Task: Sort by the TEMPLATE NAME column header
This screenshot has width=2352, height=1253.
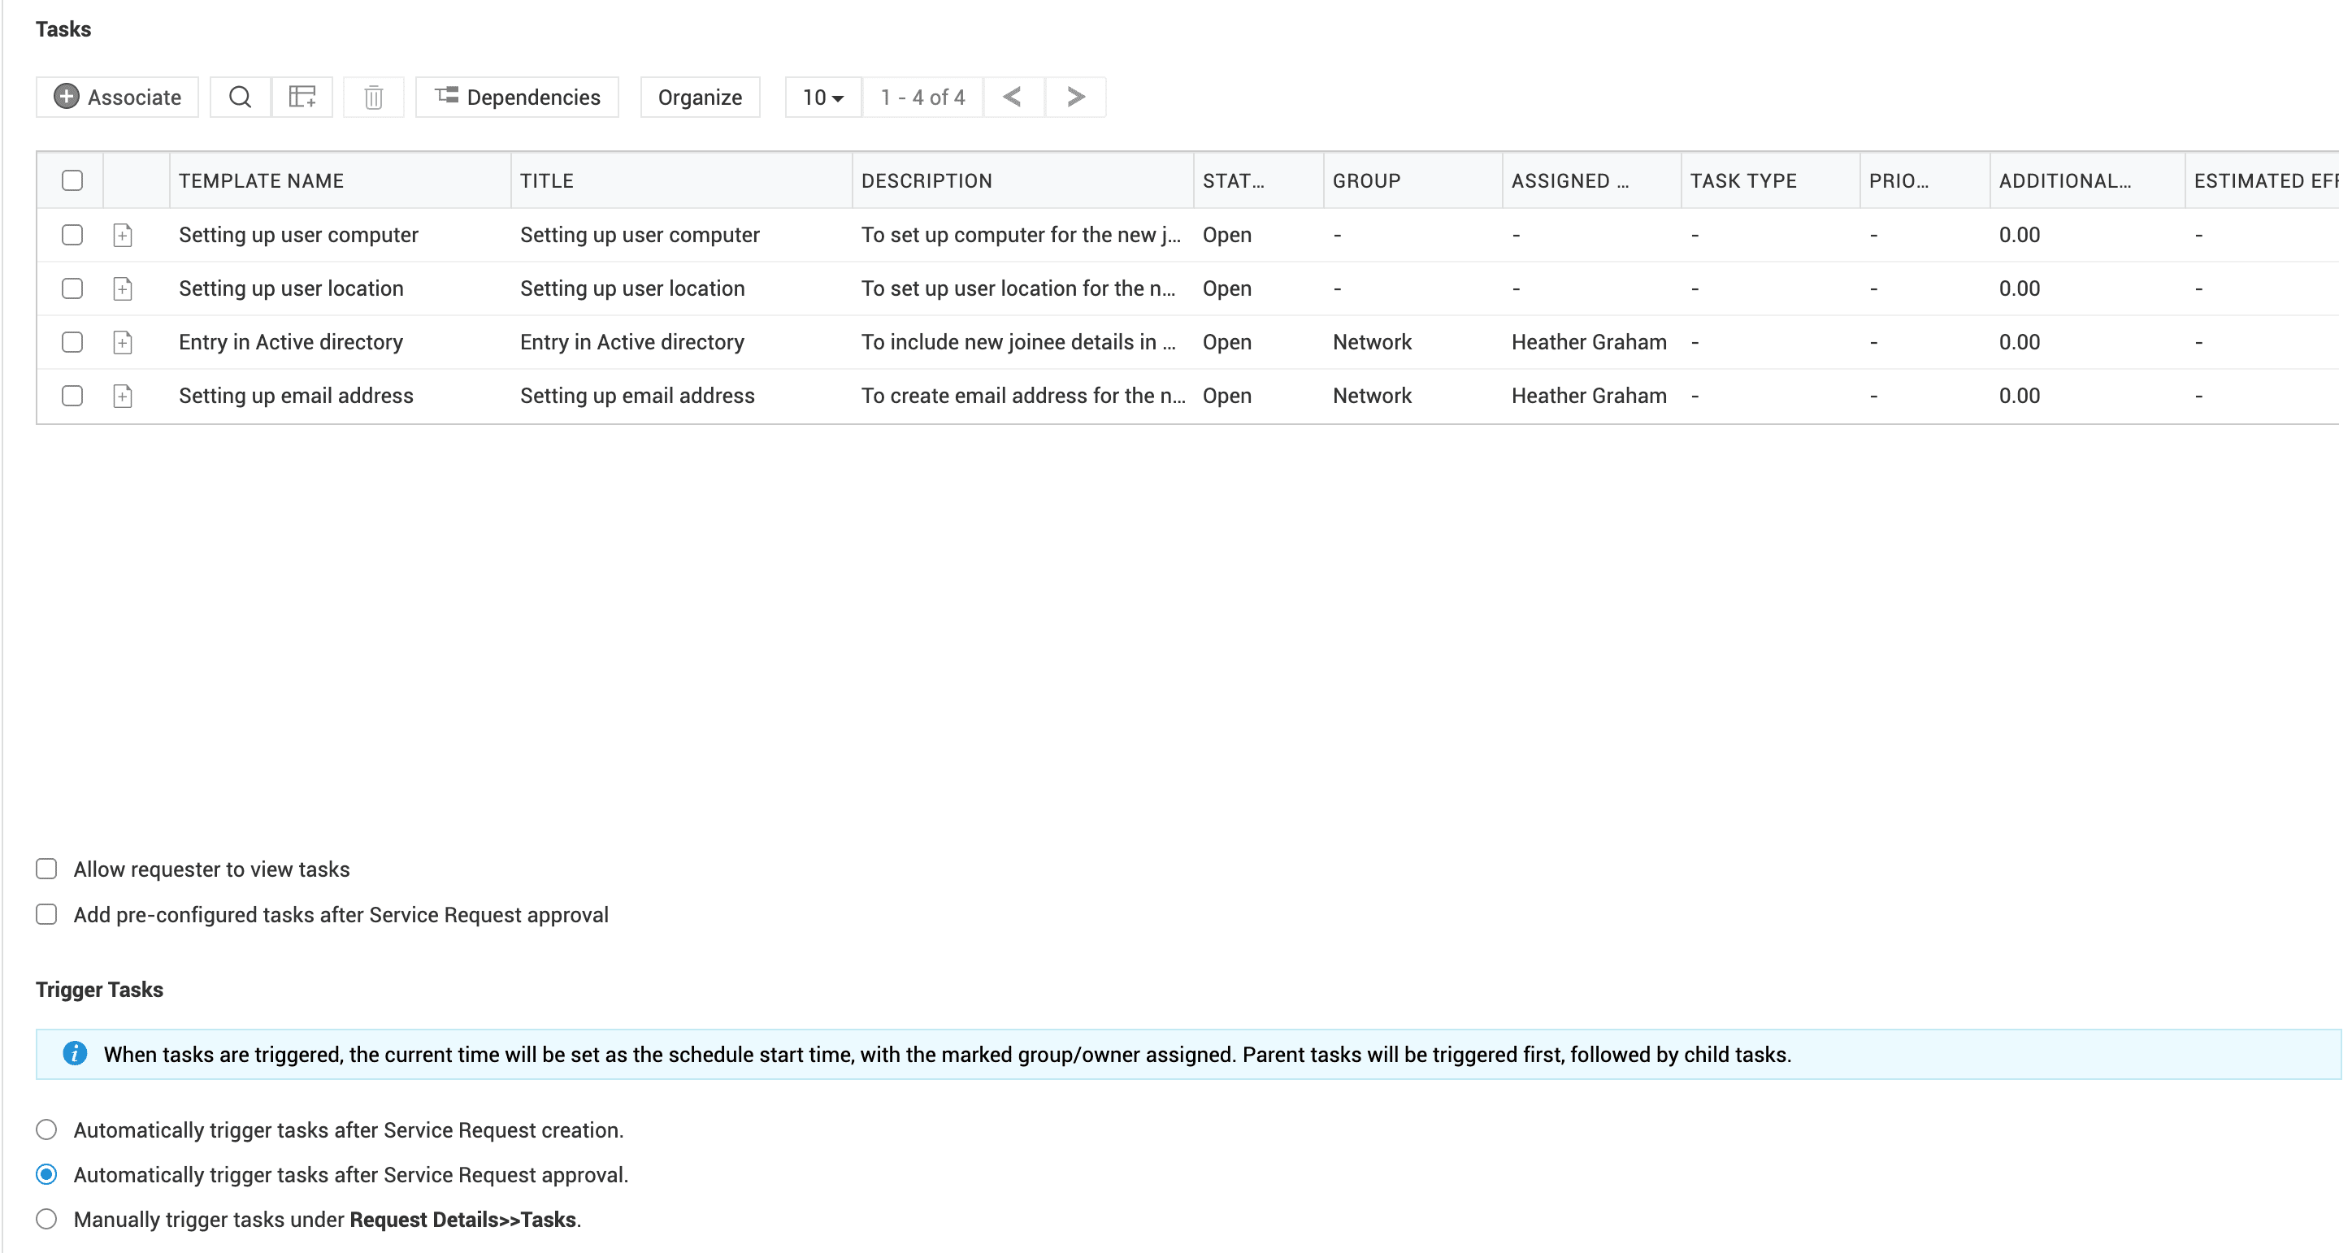Action: [x=261, y=180]
